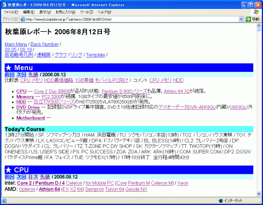263x205 pixels.
Task: Click inside the address URL field
Action: coord(131,19)
